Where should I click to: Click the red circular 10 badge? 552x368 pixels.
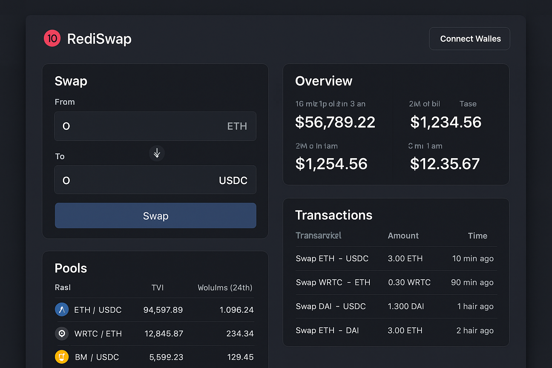pyautogui.click(x=52, y=38)
